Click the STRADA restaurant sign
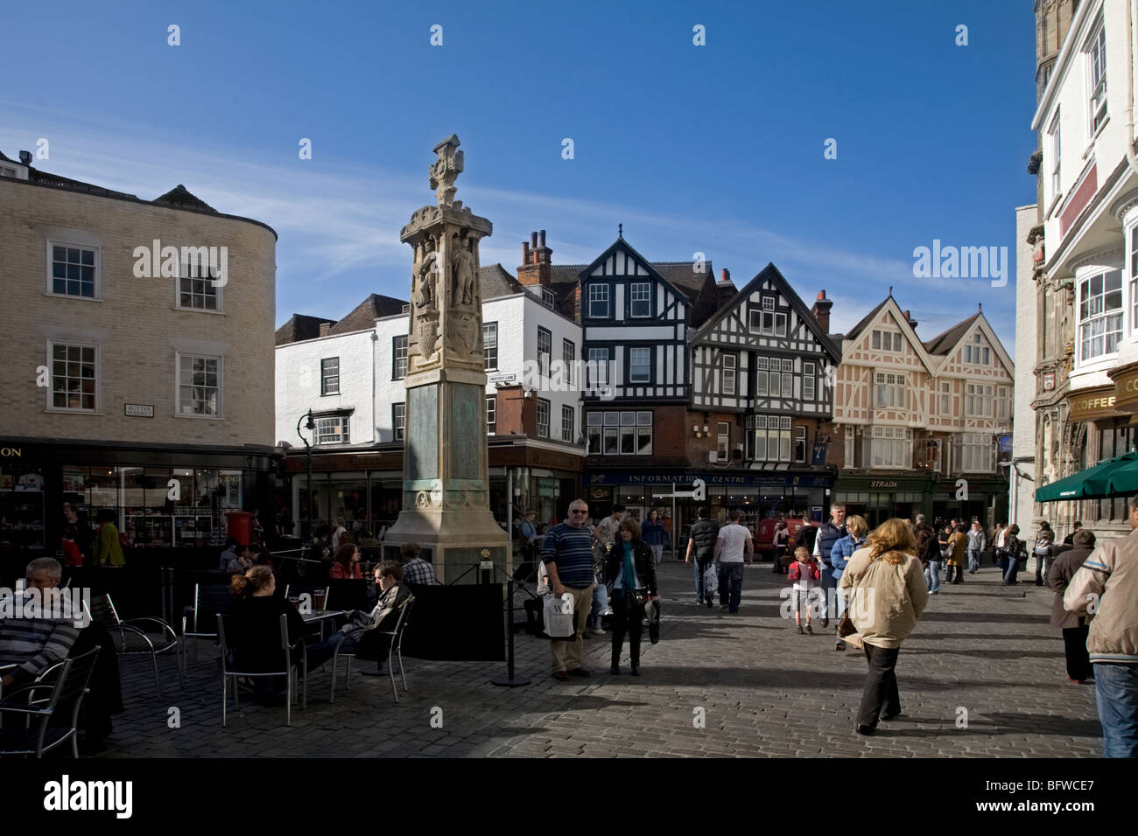This screenshot has height=836, width=1138. [x=883, y=484]
